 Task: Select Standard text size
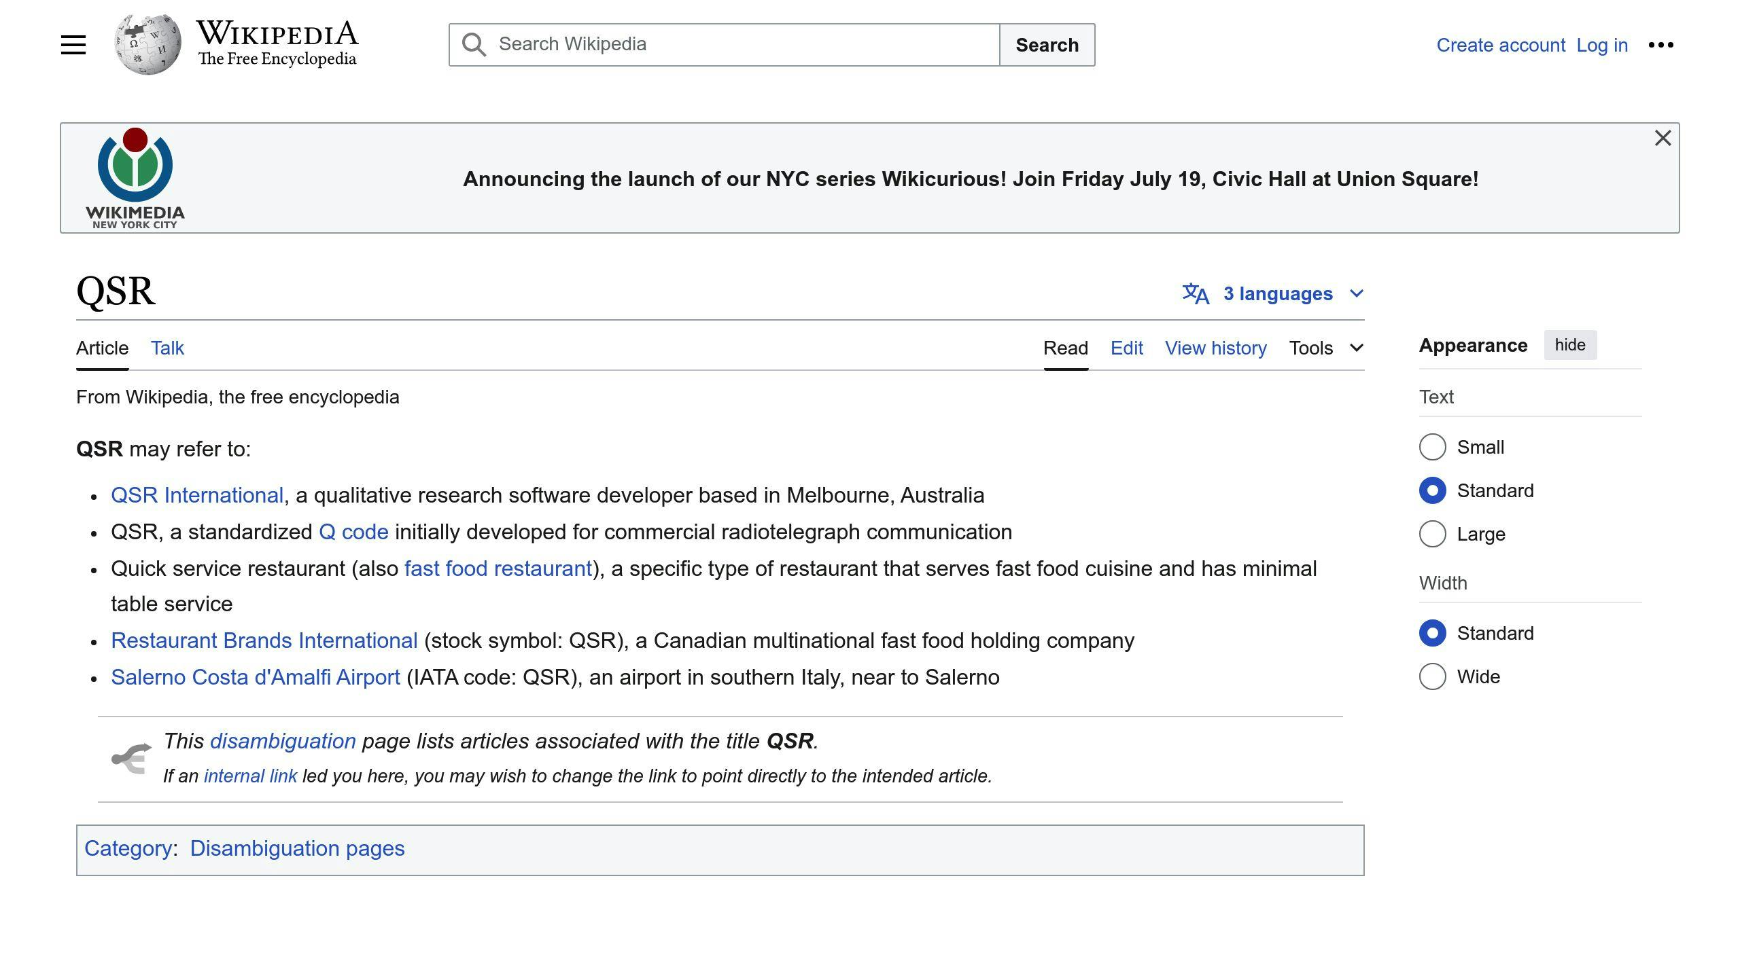[x=1432, y=490]
